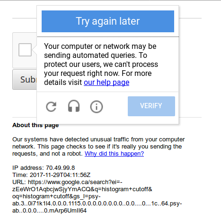Click the Time 2017-11-29T04:11:56Z line
Screen dimensions: 221x223
[x=51, y=175]
